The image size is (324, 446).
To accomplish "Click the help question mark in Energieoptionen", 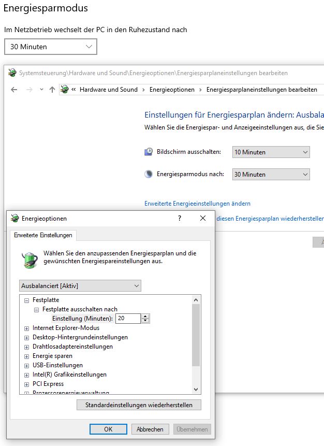I will pyautogui.click(x=180, y=219).
